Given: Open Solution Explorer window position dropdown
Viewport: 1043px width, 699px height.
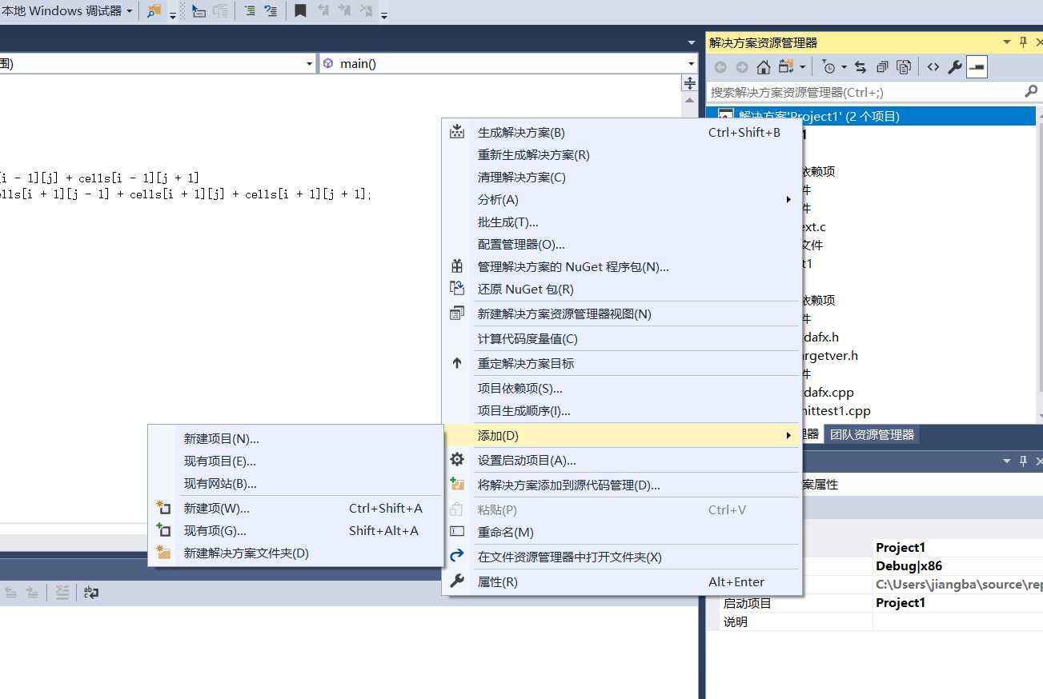Looking at the screenshot, I should [1007, 42].
